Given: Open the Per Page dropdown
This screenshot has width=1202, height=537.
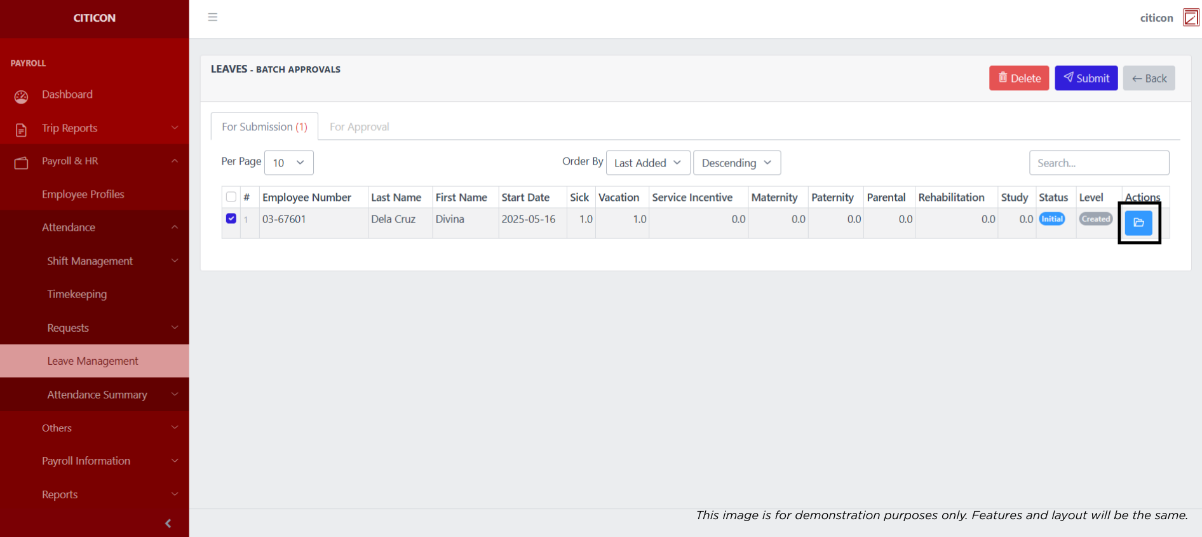Looking at the screenshot, I should [x=288, y=163].
